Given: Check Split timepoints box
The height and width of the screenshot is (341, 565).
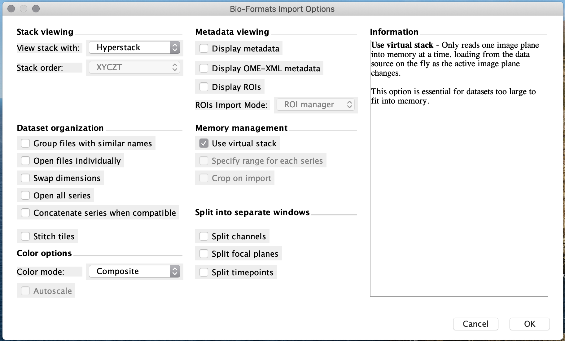Looking at the screenshot, I should [x=204, y=272].
